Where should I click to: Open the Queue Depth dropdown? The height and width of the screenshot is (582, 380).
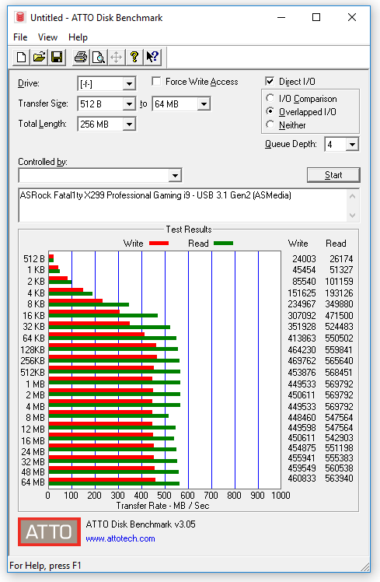(x=352, y=144)
